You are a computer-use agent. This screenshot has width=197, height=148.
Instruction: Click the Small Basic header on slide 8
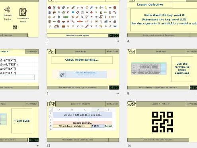coord(80,51)
